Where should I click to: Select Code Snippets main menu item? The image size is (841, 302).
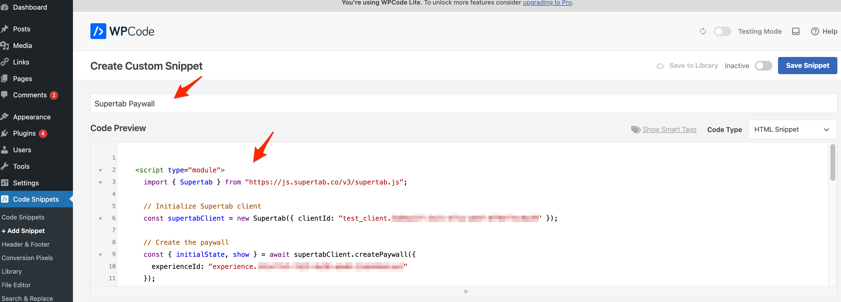tap(36, 199)
